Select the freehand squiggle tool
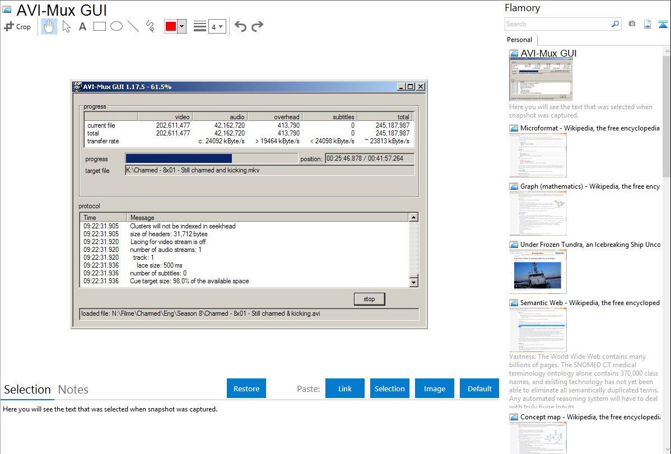This screenshot has height=454, width=671. [150, 26]
